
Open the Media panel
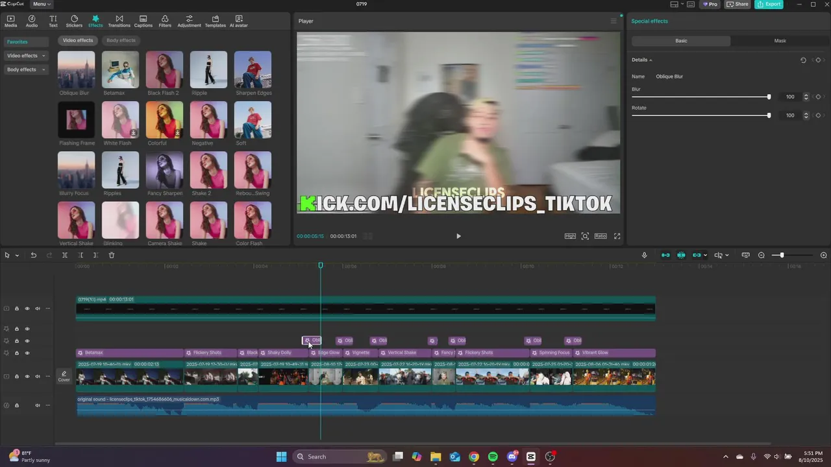pos(10,21)
